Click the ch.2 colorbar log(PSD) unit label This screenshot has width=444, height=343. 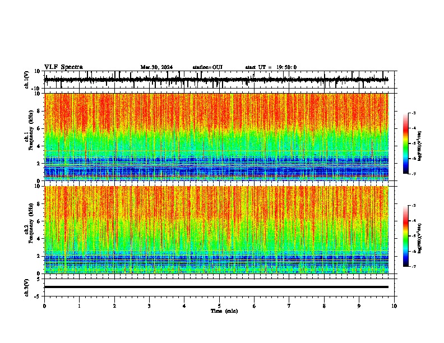pyautogui.click(x=420, y=238)
